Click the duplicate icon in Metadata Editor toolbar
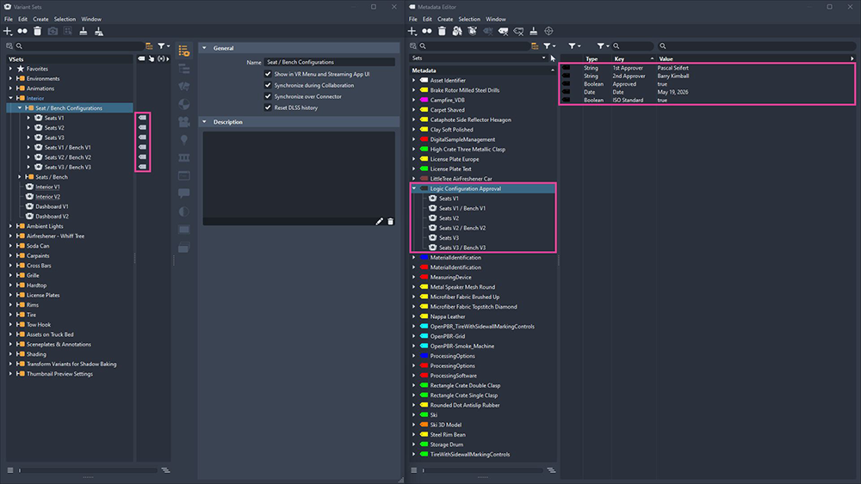861x484 pixels. click(x=427, y=31)
